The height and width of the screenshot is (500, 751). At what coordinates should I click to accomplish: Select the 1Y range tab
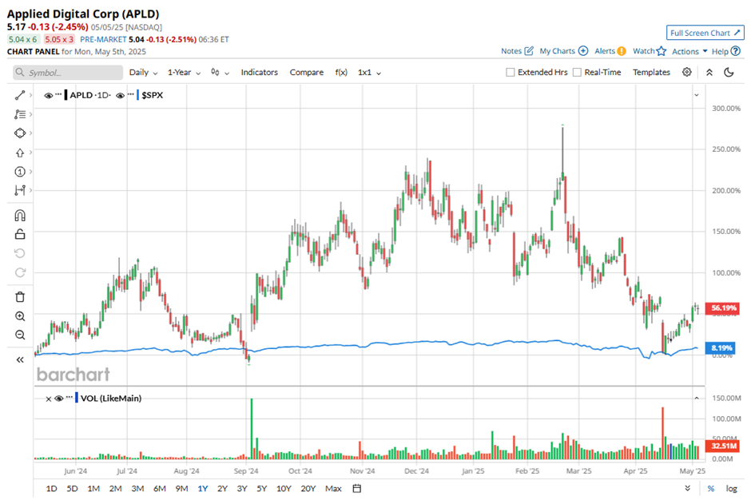tap(203, 489)
